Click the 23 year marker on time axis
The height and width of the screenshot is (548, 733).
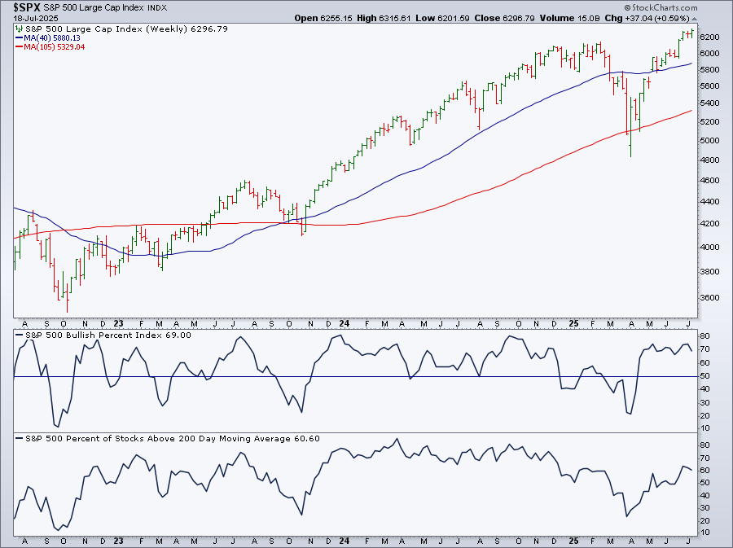(117, 541)
